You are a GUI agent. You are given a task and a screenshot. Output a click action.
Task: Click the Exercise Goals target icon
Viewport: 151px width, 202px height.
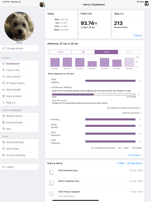(x=4, y=122)
